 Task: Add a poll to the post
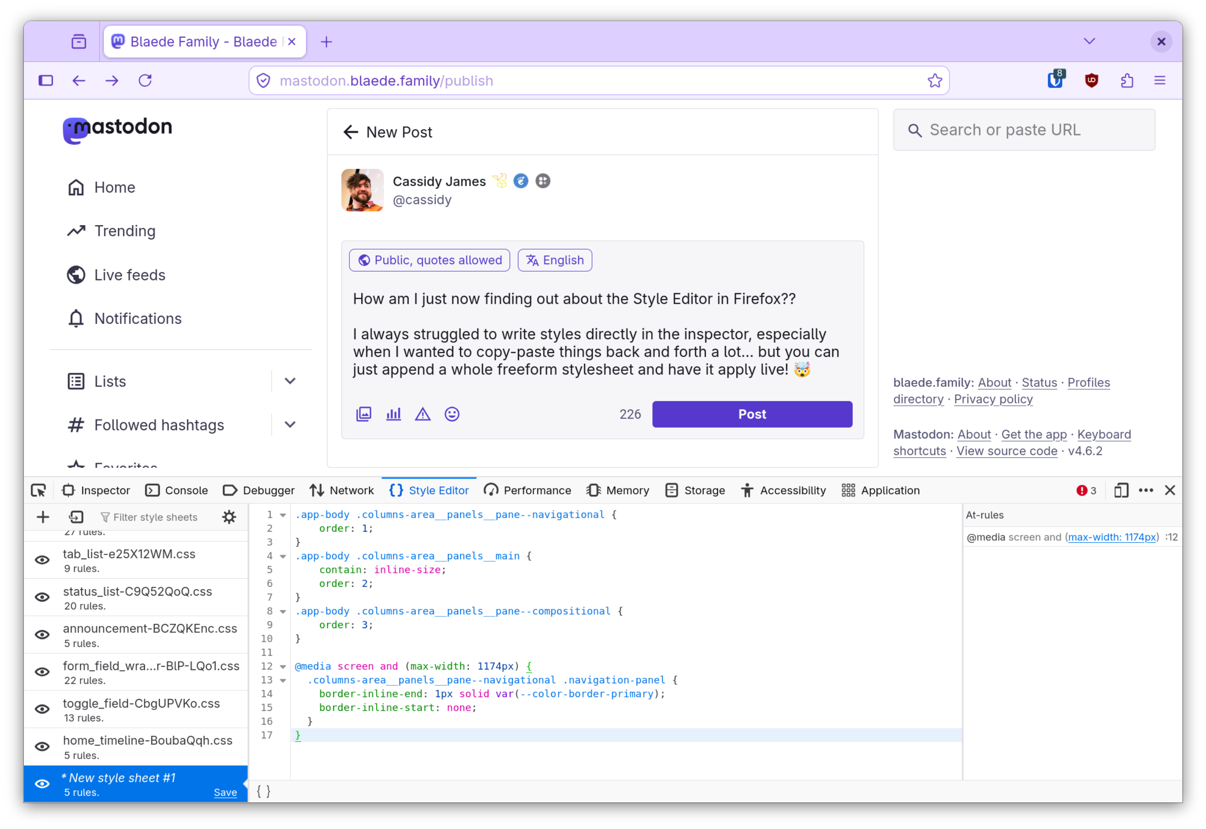pos(393,414)
